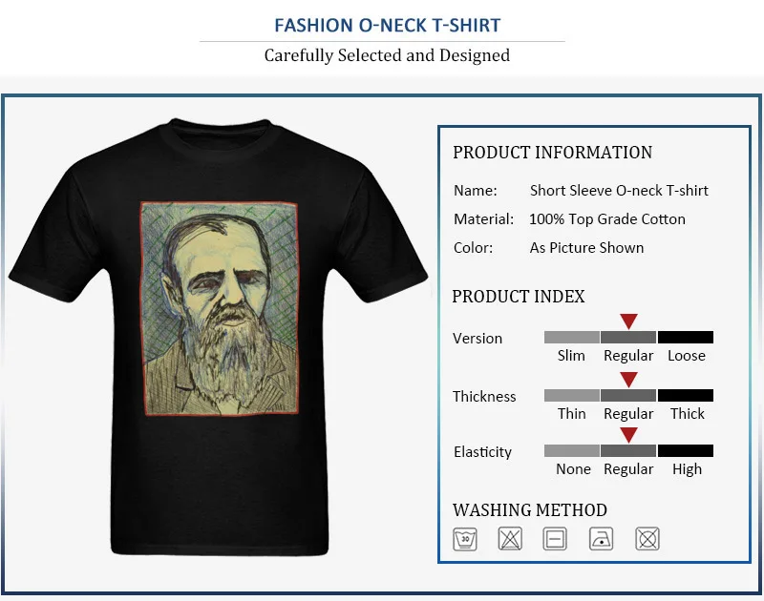
Task: Select the Slim segment of the Version bar
Action: pos(571,338)
